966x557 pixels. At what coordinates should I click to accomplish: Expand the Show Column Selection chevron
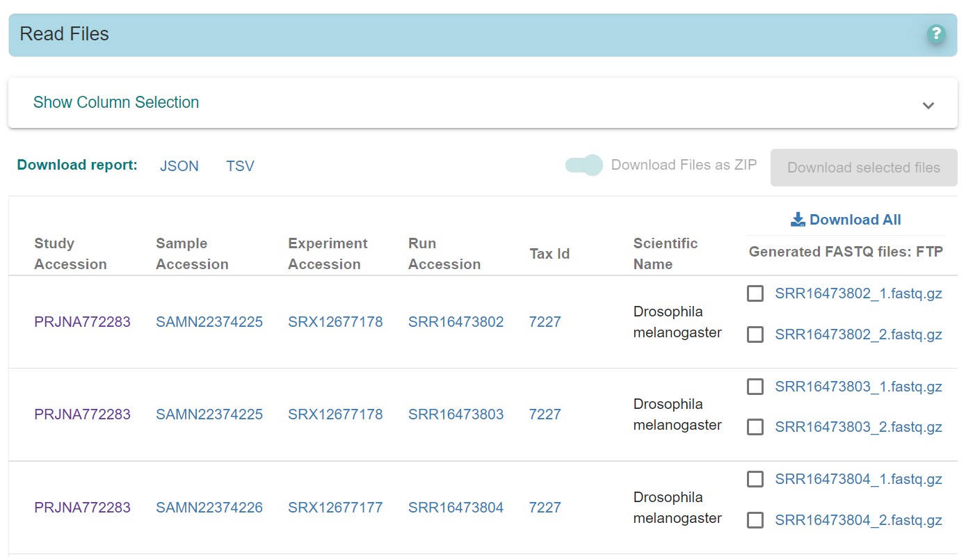pos(928,106)
